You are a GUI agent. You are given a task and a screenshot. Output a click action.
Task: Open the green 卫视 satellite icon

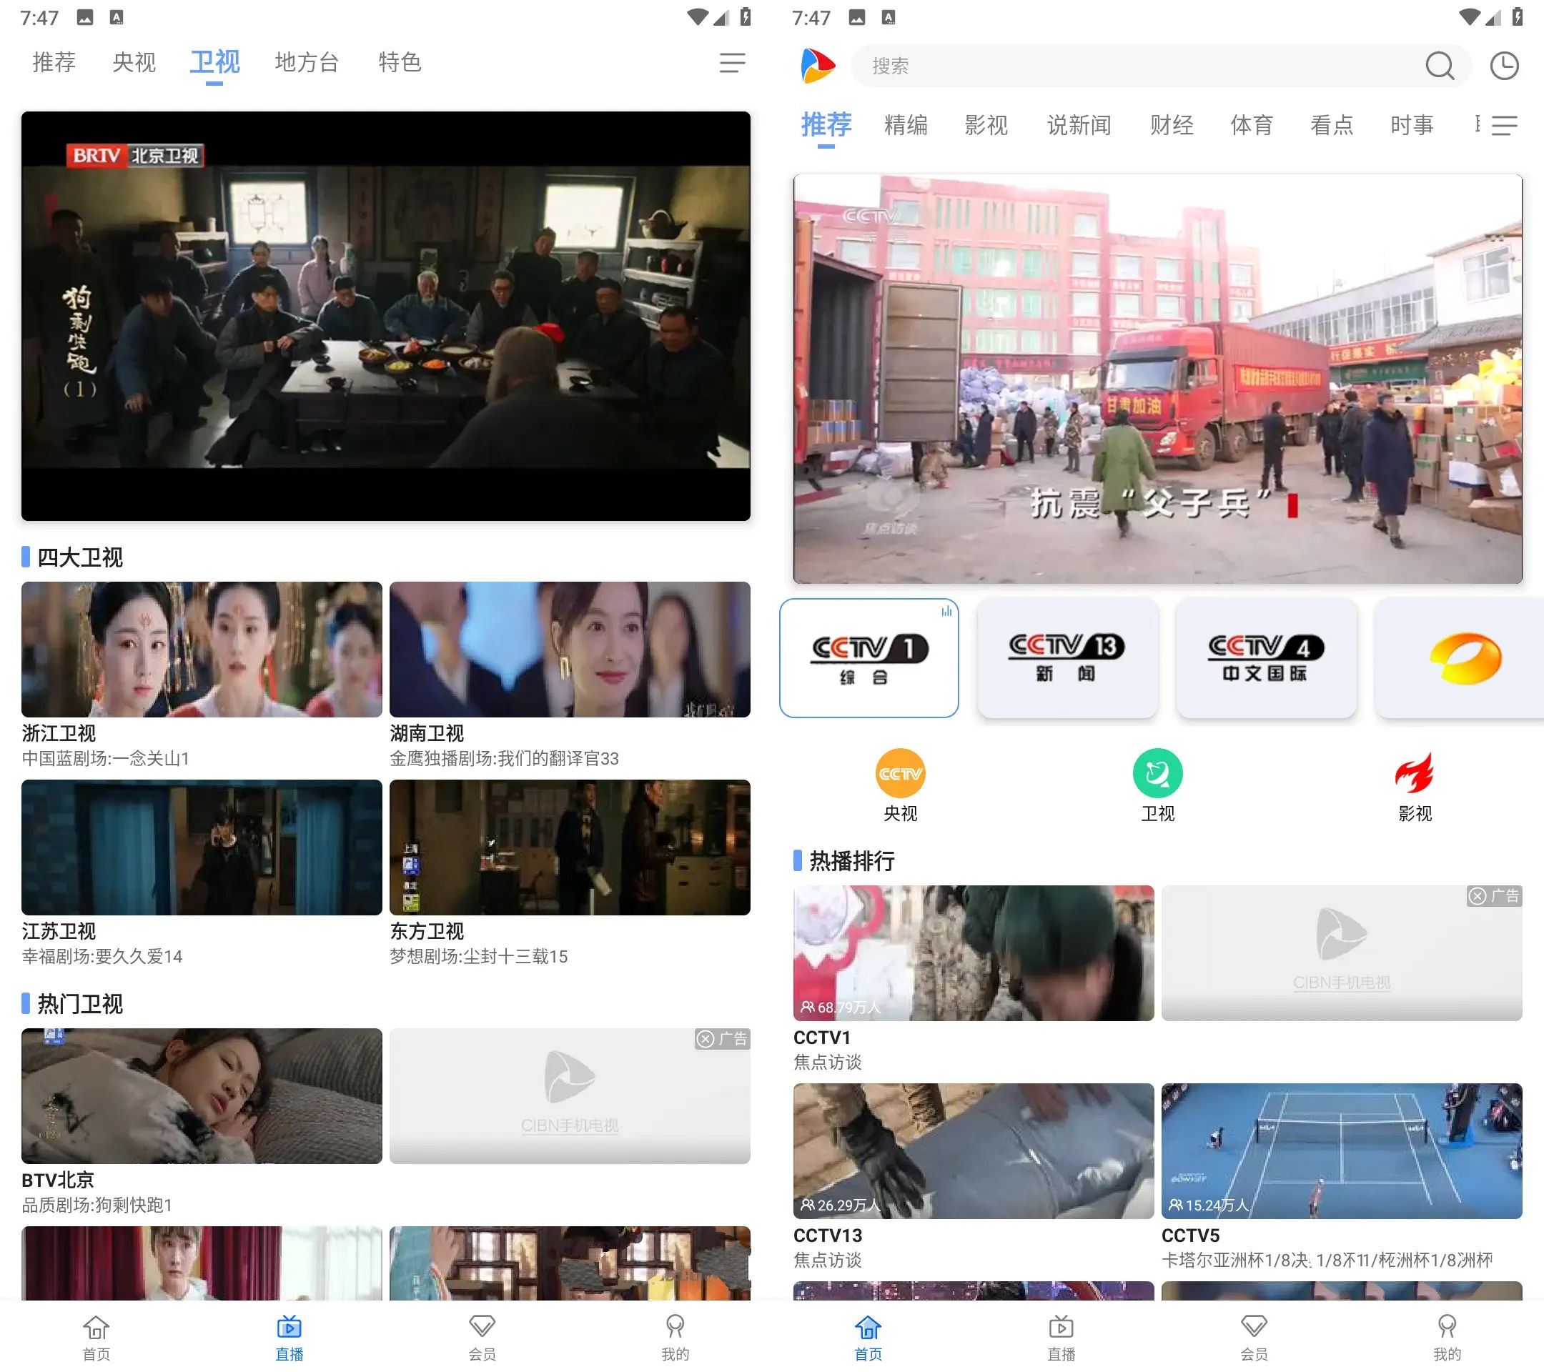pyautogui.click(x=1157, y=773)
